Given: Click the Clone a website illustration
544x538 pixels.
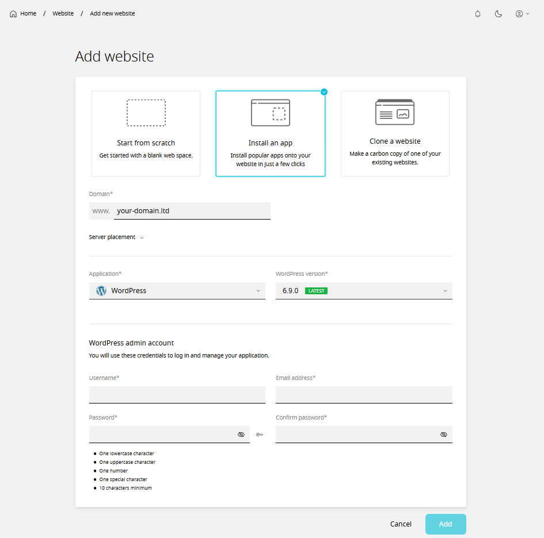Looking at the screenshot, I should 395,112.
